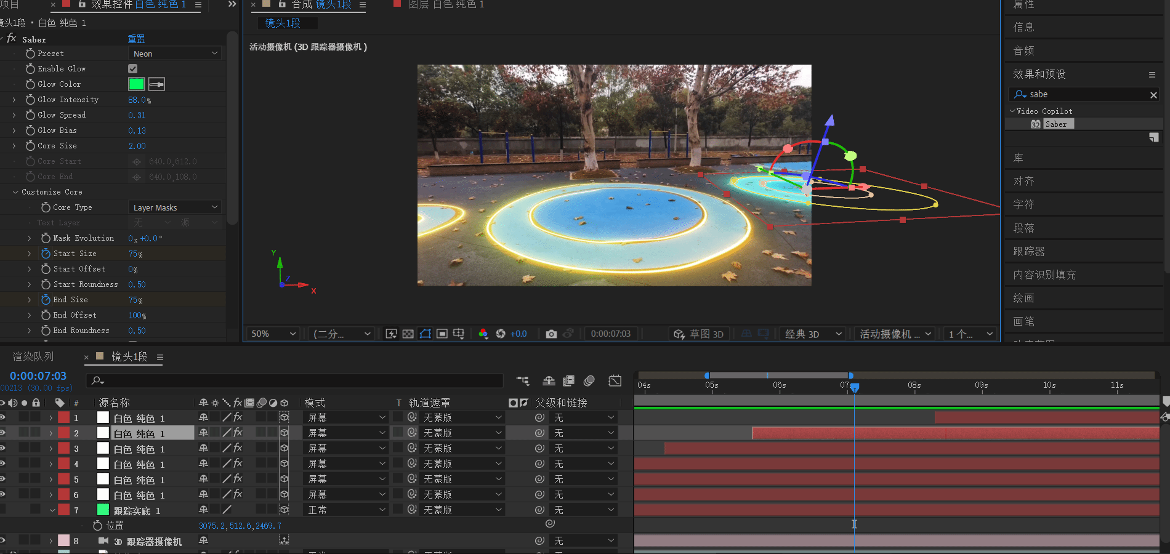The height and width of the screenshot is (554, 1170).
Task: Click the Glow Color eyedropper icon
Action: [x=156, y=84]
